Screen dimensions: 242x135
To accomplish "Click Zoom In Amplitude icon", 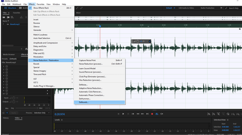I will pyautogui.click(x=209, y=114).
